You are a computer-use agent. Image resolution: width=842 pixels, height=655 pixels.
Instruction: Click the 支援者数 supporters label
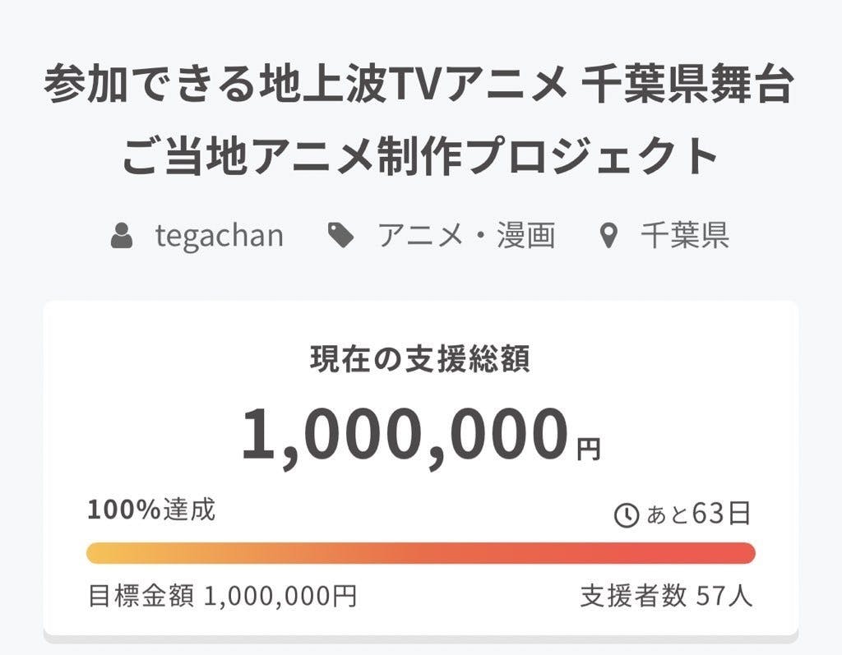point(633,596)
